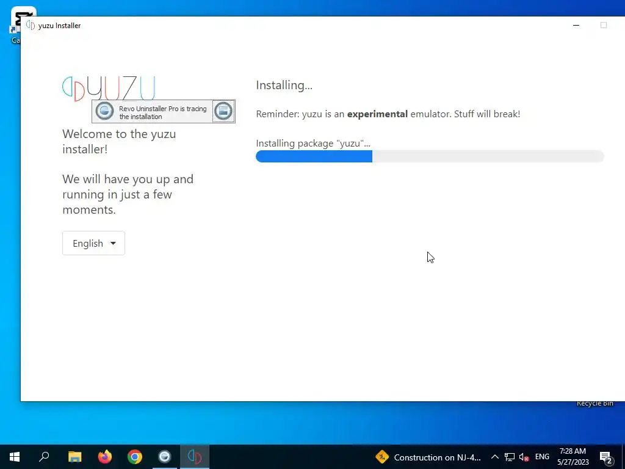Click the "Installing package "yuzu"..." status text

pos(313,143)
